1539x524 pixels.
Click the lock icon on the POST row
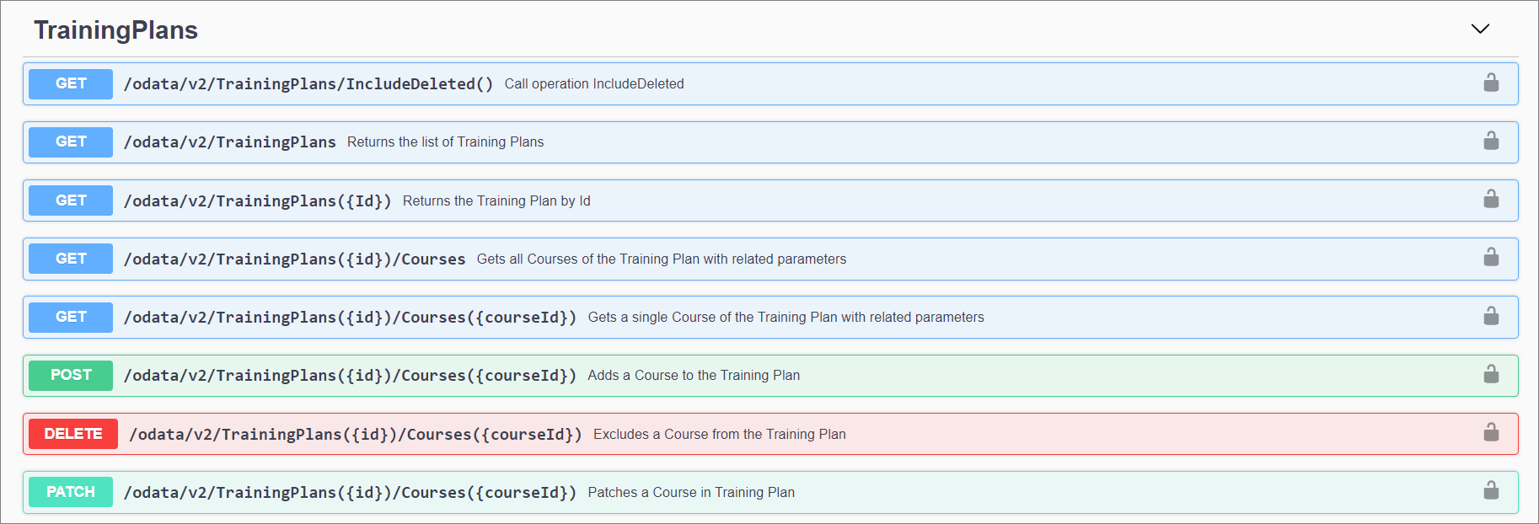1490,374
